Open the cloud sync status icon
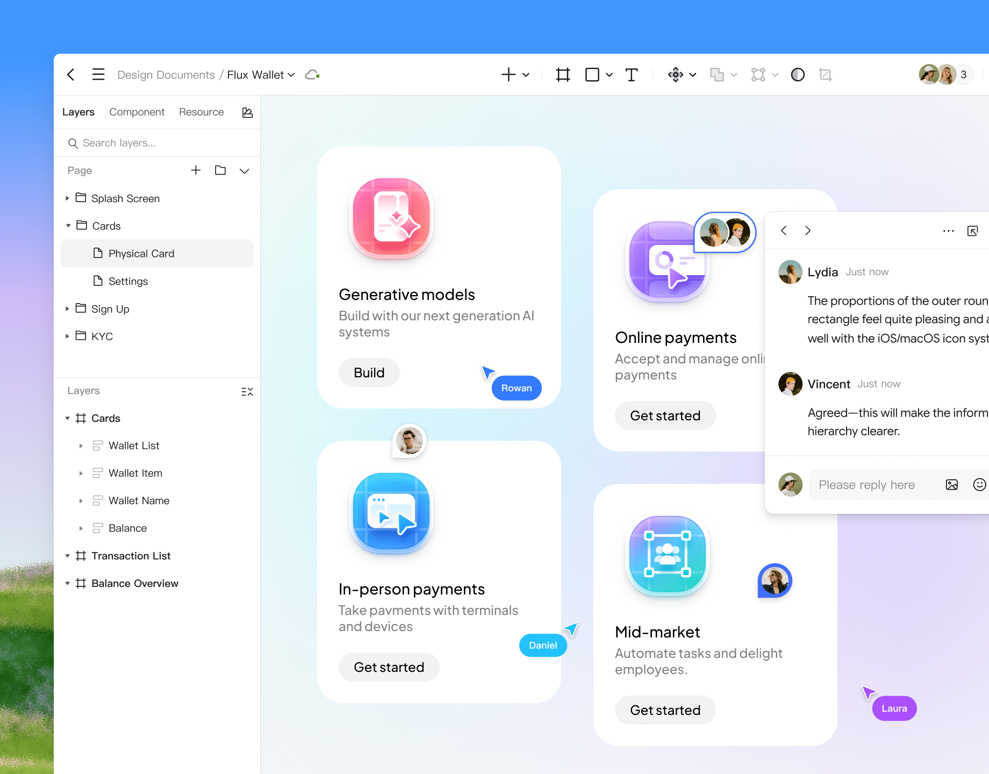The height and width of the screenshot is (774, 989). pyautogui.click(x=312, y=75)
